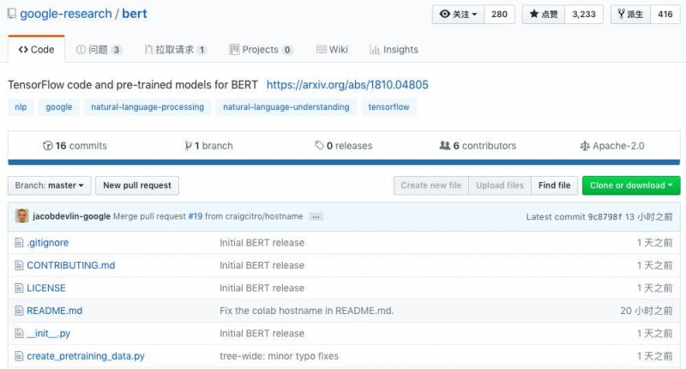Open the create_pretraining_data.py file
The height and width of the screenshot is (369, 686).
click(86, 356)
